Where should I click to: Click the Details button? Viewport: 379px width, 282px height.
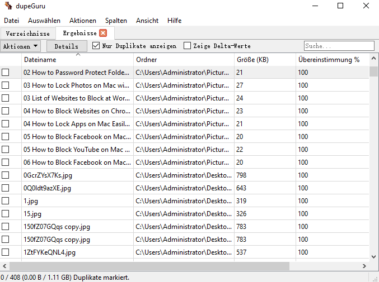(67, 46)
